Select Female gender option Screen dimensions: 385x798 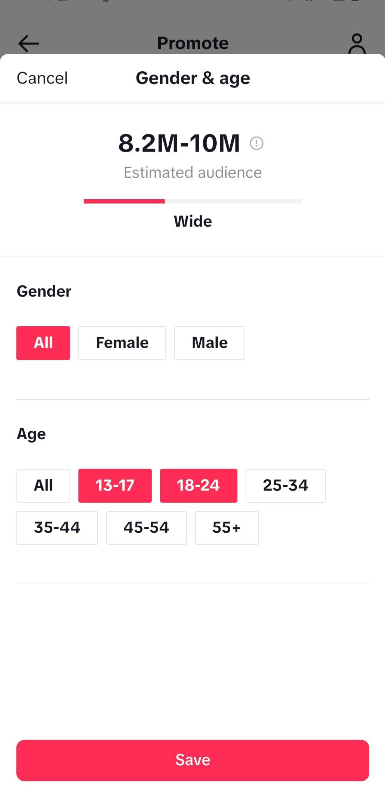click(122, 343)
